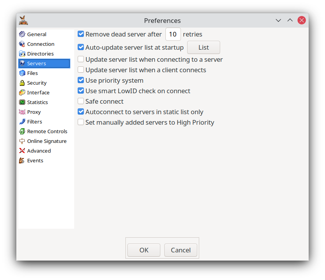
Task: Close the Preferences dialog
Action: pos(302,20)
